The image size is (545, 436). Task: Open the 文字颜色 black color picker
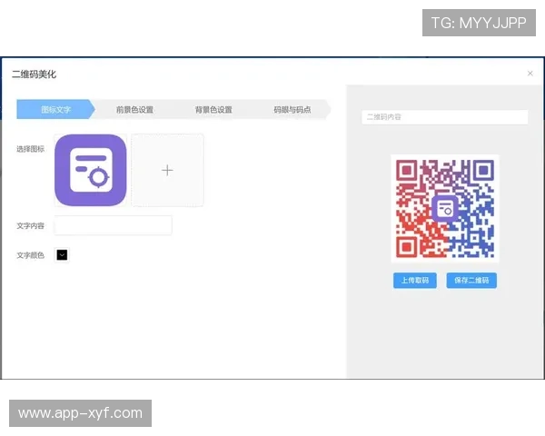click(x=62, y=255)
